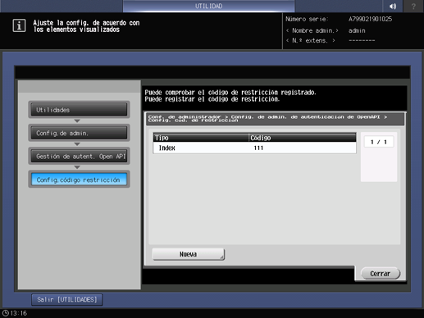Click the Código column header
This screenshot has width=424, height=318.
303,138
